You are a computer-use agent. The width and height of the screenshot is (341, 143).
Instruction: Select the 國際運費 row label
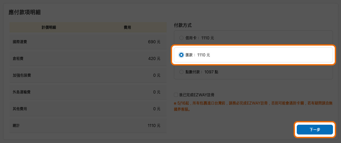[x=20, y=42]
